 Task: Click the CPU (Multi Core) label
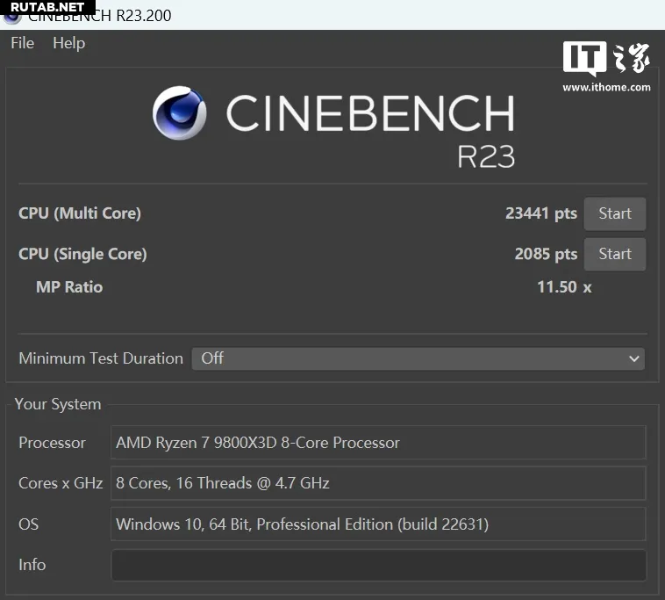(80, 213)
